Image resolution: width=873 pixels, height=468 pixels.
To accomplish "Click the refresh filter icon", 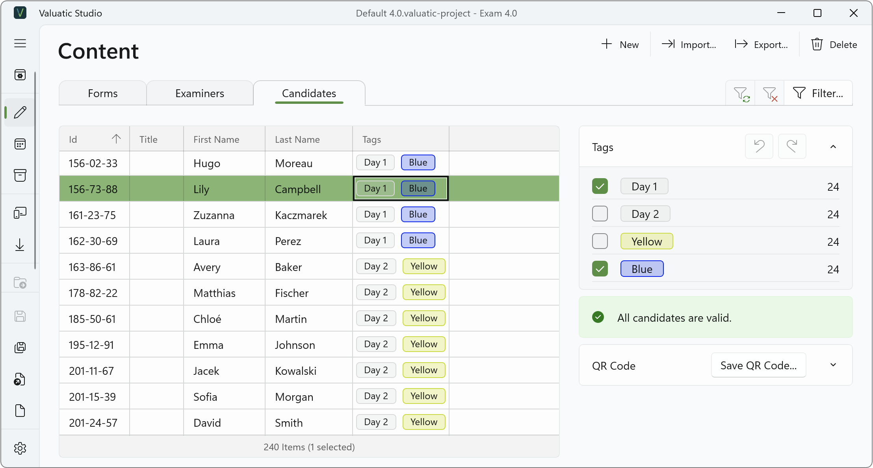I will pyautogui.click(x=741, y=94).
